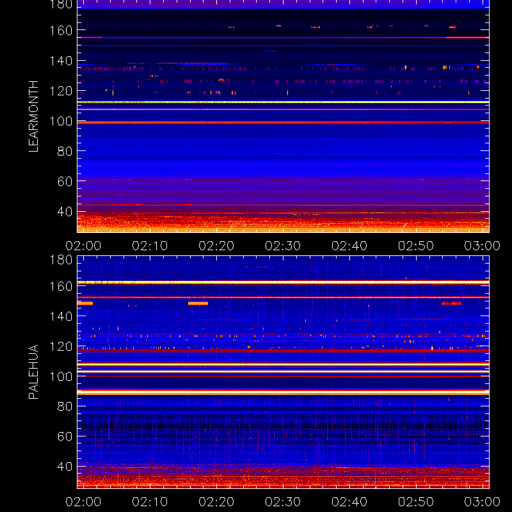Pick the 03:00 time label under Learmonth plot
Screen dimensions: 512x512
pos(483,246)
